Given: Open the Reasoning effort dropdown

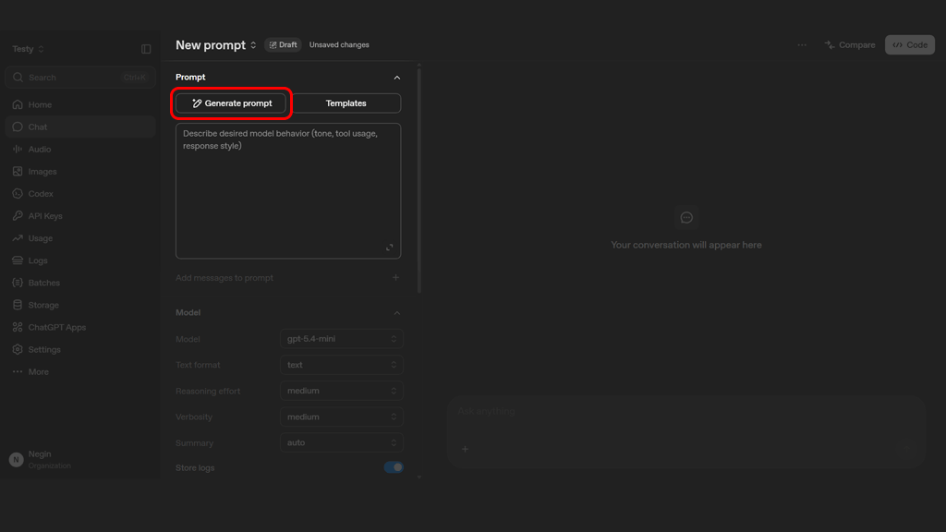Looking at the screenshot, I should (342, 391).
